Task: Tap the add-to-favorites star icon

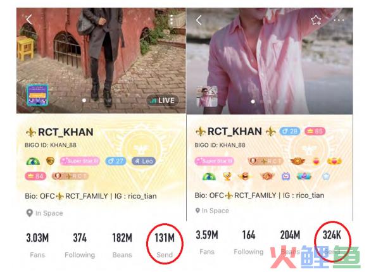Action: coord(316,20)
